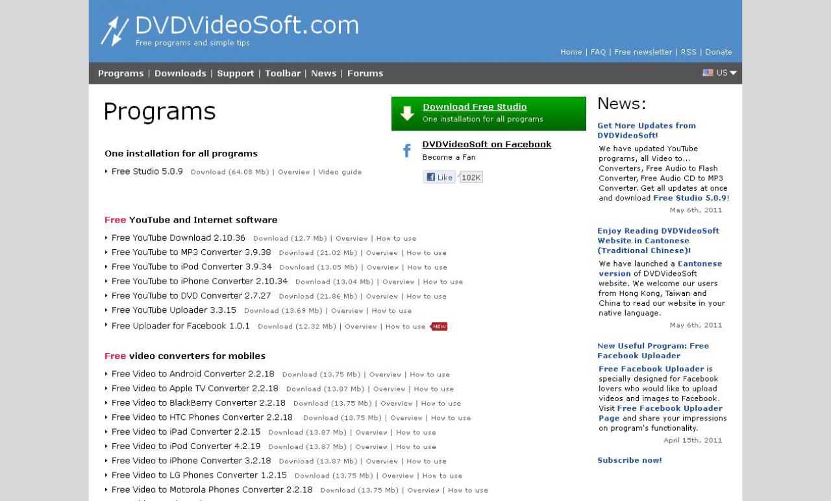Open Free Video to Android Converter link
831x501 pixels.
pos(193,374)
